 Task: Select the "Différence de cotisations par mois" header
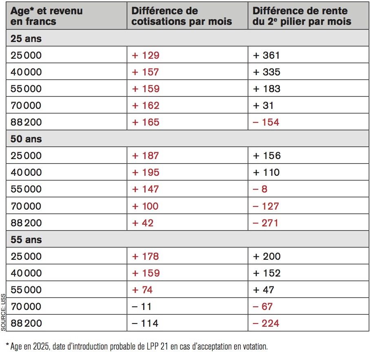(181, 16)
